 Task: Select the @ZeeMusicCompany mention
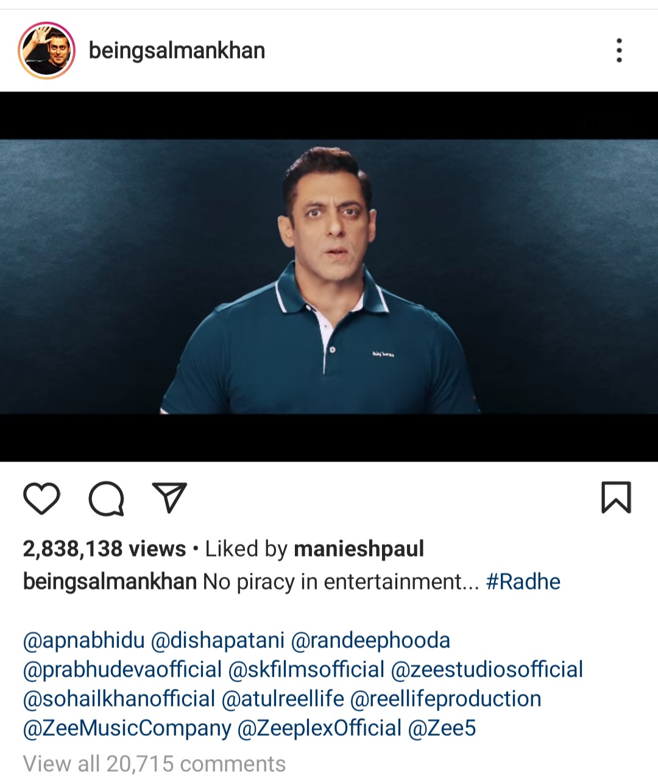[x=127, y=728]
